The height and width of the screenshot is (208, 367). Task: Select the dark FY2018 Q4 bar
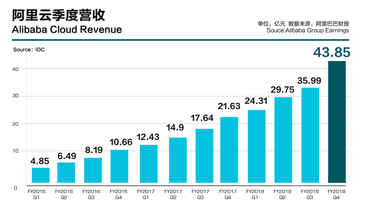click(337, 122)
